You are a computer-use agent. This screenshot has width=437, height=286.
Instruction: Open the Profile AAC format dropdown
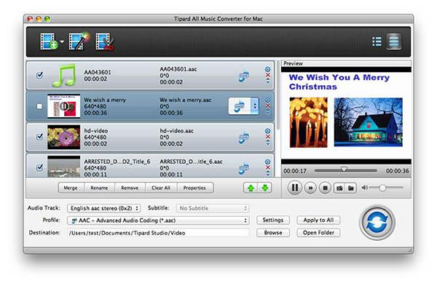pyautogui.click(x=158, y=221)
